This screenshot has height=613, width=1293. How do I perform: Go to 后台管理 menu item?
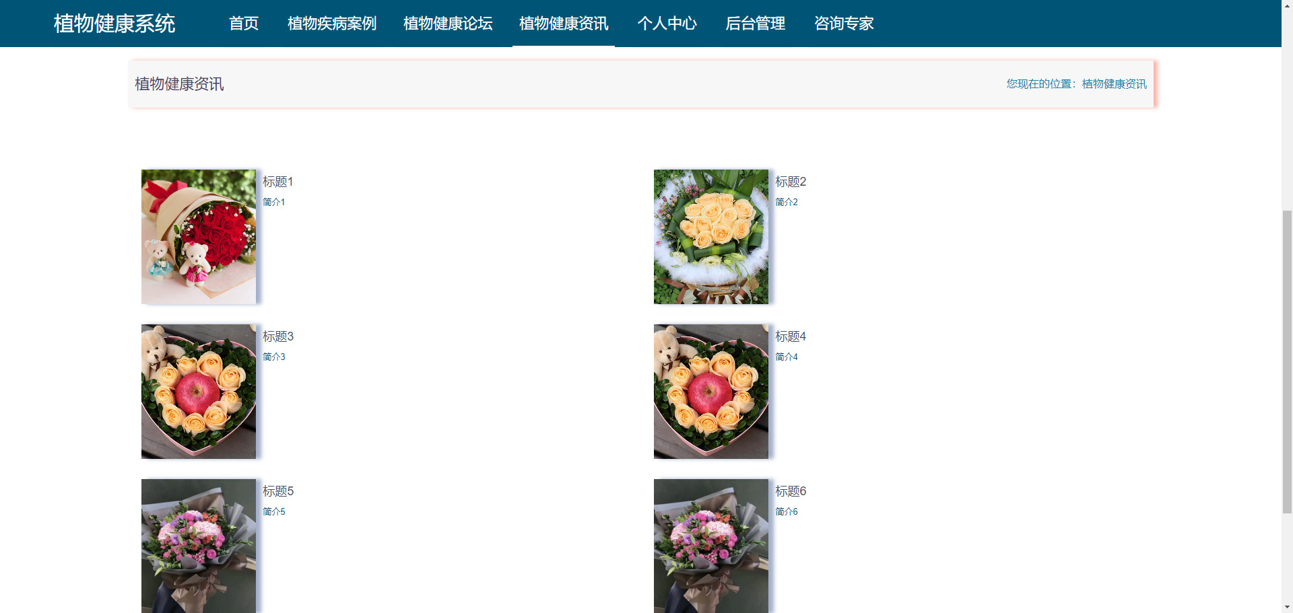click(x=755, y=24)
